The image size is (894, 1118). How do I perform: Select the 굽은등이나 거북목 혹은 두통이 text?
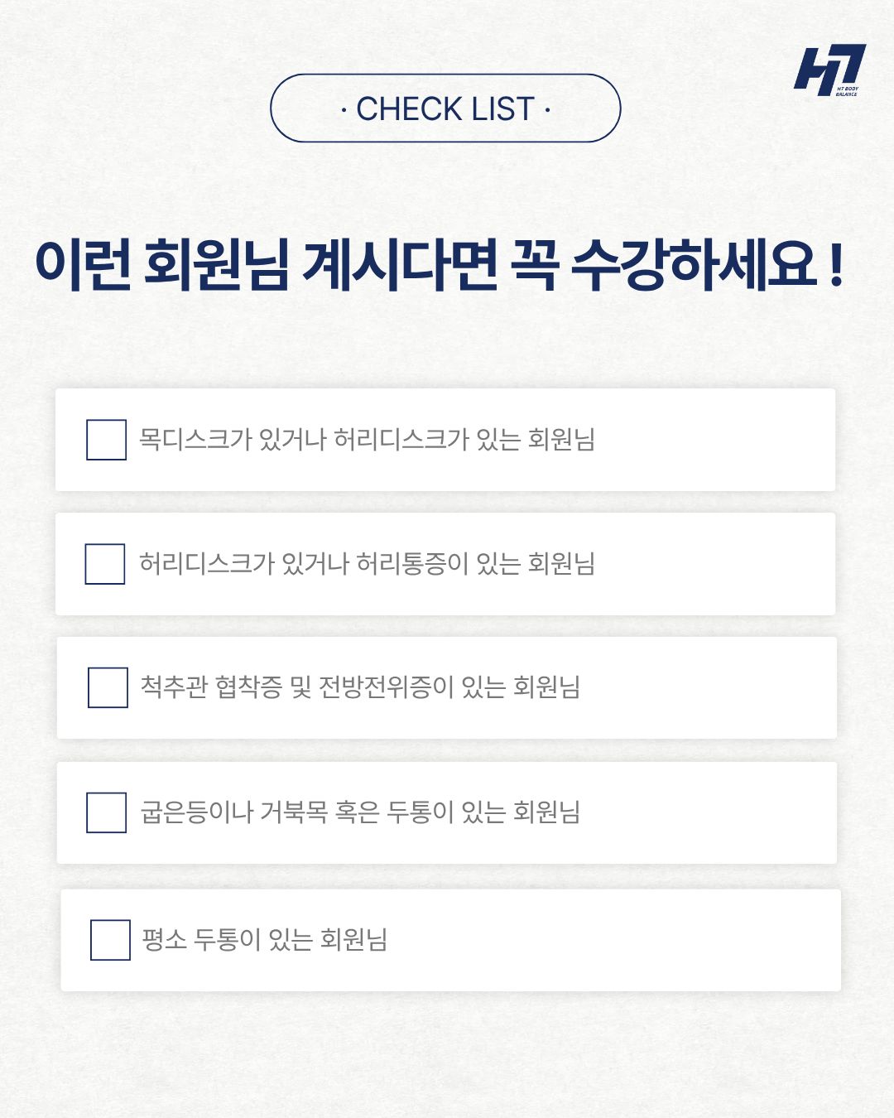[x=360, y=812]
